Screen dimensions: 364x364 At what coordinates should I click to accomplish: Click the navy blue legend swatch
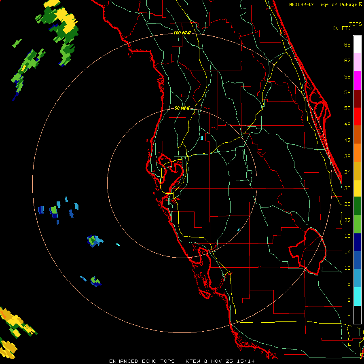pyautogui.click(x=357, y=242)
